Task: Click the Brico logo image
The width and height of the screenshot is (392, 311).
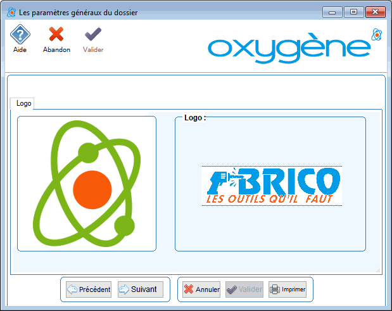Action: click(272, 186)
